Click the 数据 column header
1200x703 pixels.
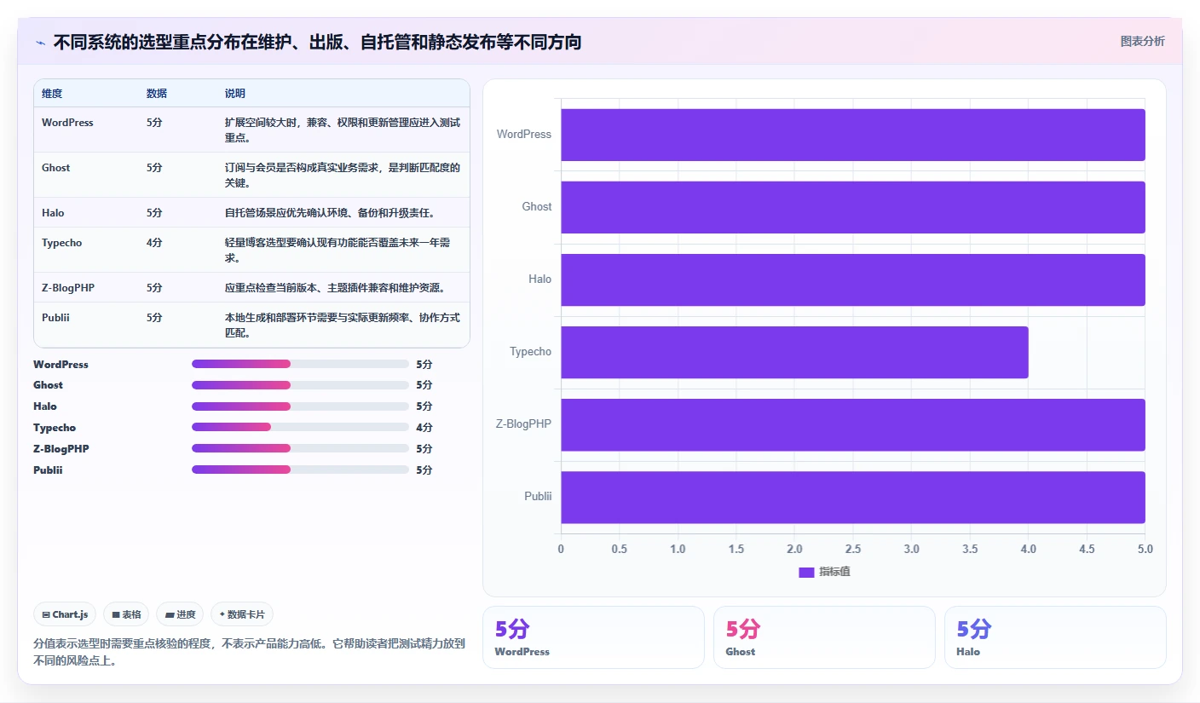tap(157, 93)
